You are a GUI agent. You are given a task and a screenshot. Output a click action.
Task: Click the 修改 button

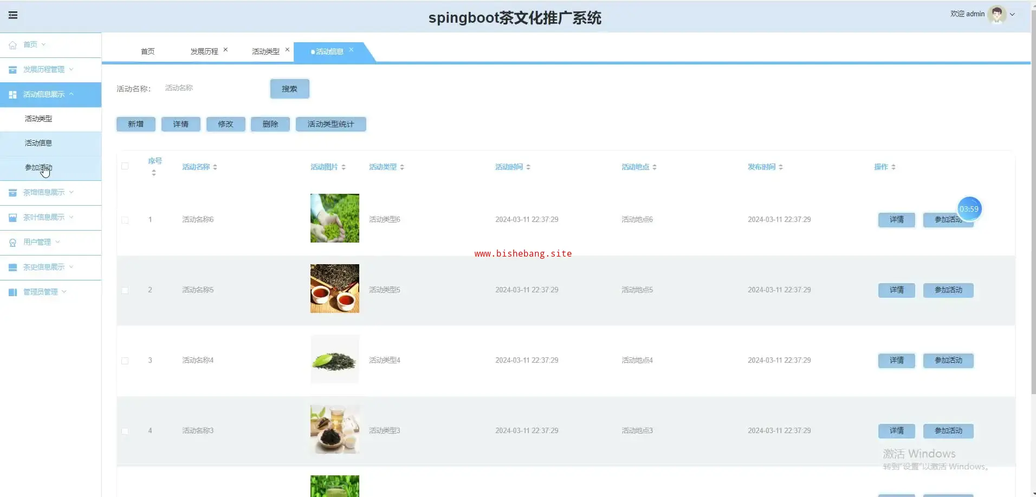[226, 125]
